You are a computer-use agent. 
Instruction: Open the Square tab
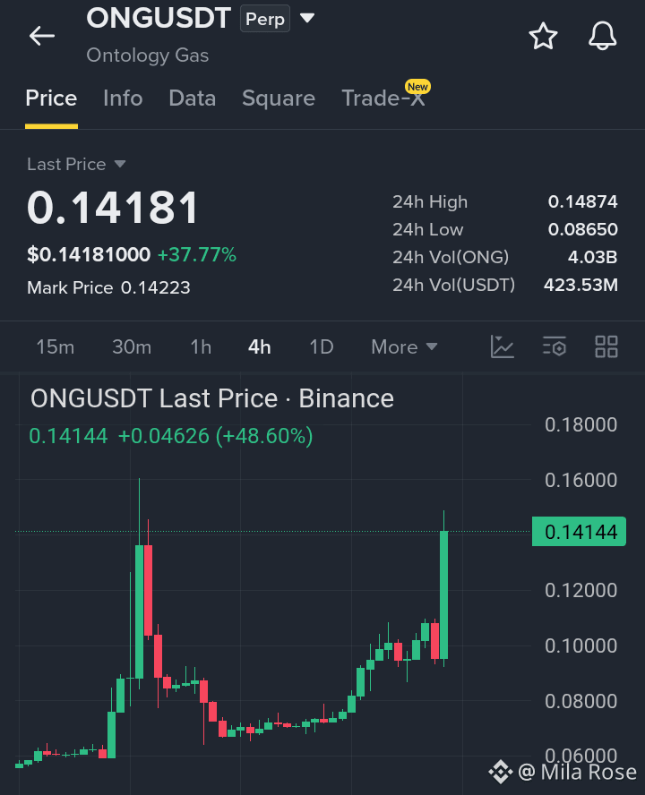279,98
